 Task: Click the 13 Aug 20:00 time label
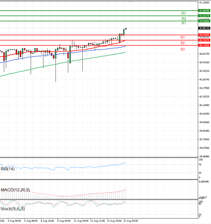point(114,221)
